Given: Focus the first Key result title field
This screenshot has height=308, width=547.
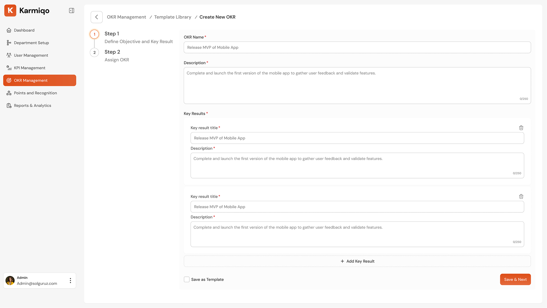Looking at the screenshot, I should (x=357, y=138).
